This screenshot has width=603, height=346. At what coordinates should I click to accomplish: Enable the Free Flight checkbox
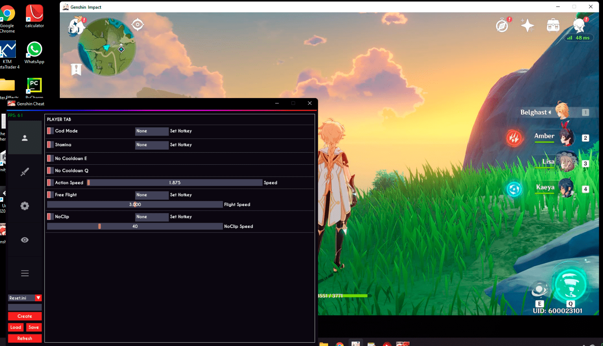(50, 195)
